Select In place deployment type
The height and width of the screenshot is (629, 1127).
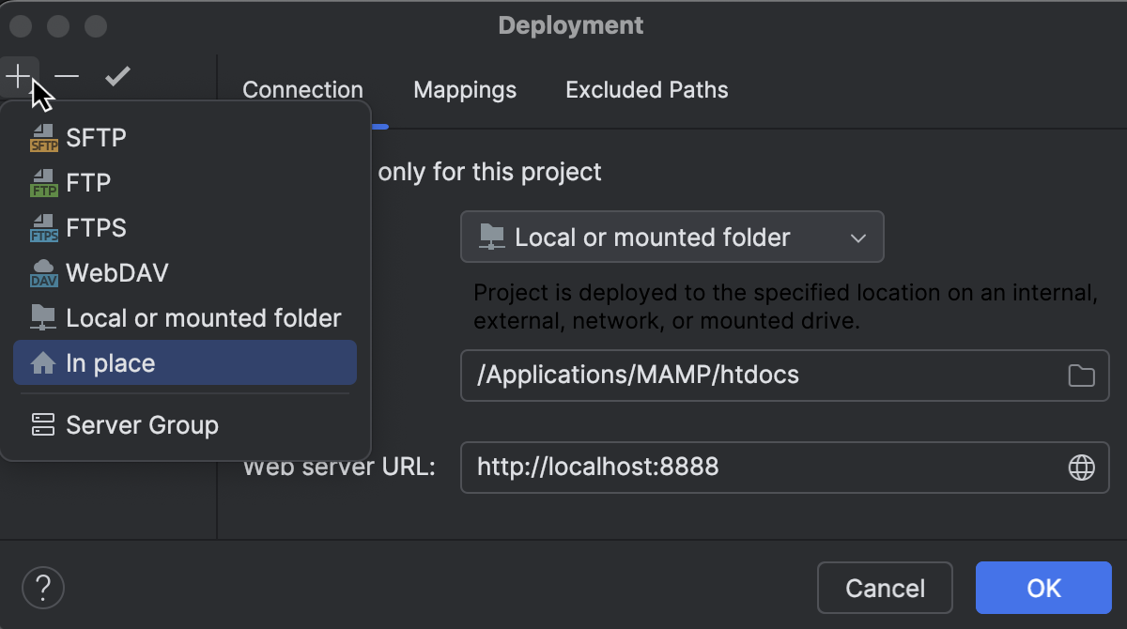pyautogui.click(x=111, y=362)
